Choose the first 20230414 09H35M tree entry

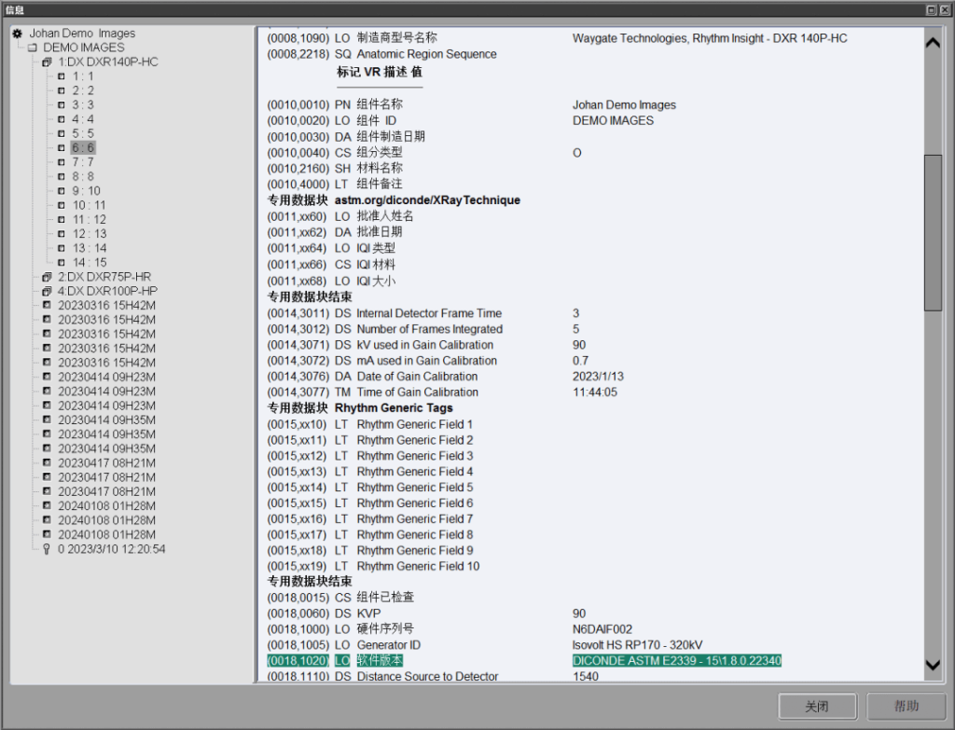106,420
